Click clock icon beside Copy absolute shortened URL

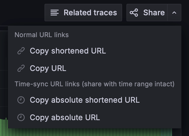(21, 100)
